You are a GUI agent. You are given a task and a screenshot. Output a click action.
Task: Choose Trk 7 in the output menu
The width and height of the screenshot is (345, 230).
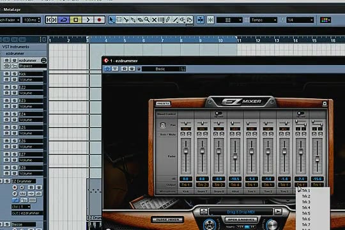click(306, 225)
